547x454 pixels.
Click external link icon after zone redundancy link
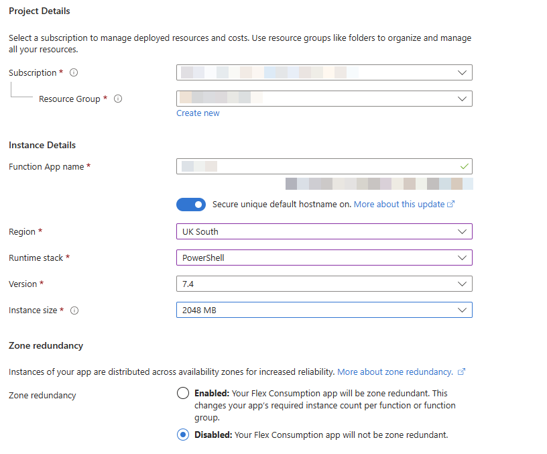coord(461,372)
